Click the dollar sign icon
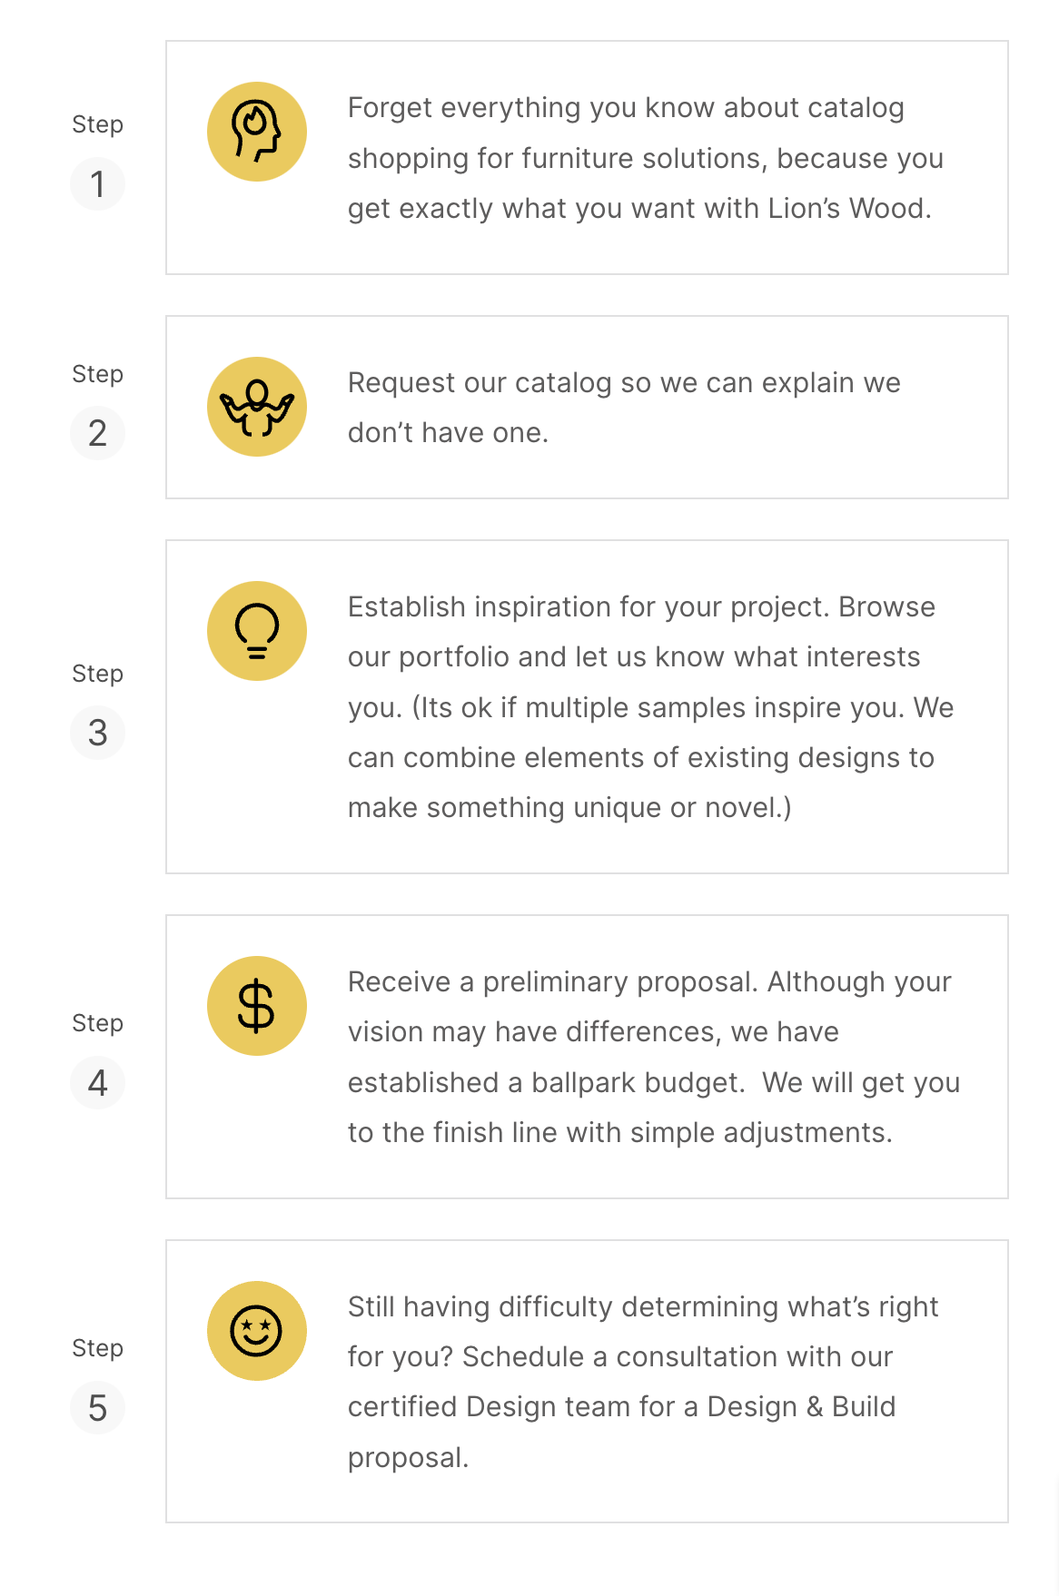This screenshot has width=1059, height=1596. click(x=257, y=1006)
